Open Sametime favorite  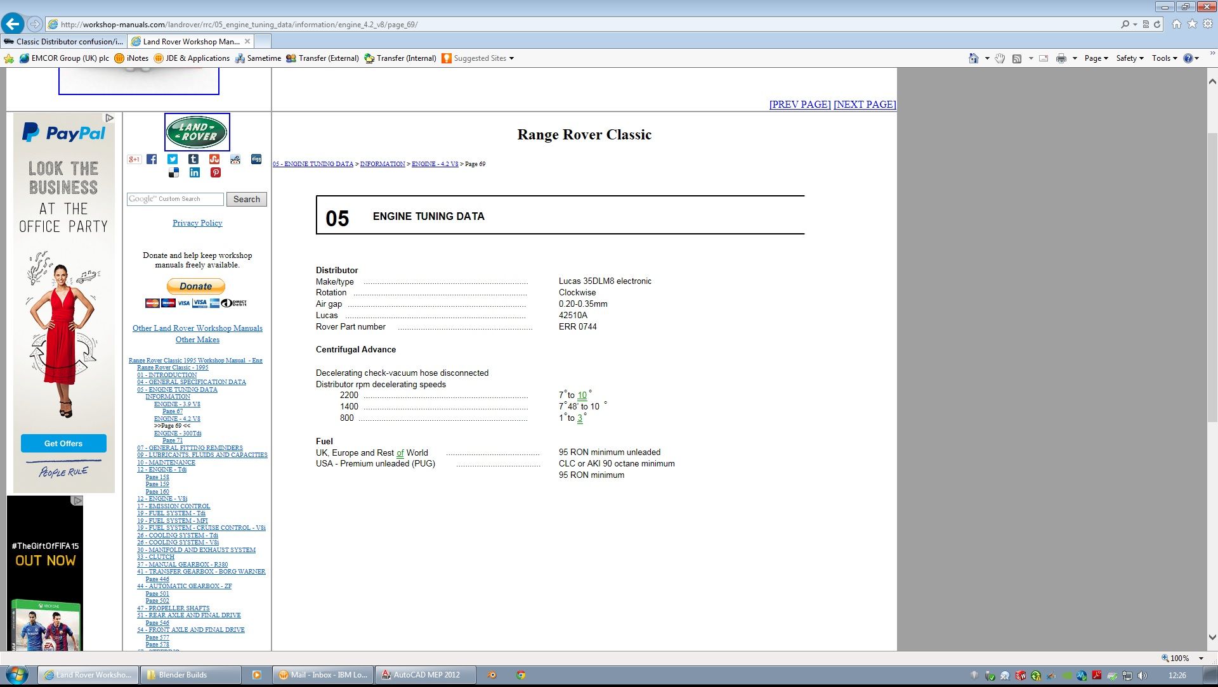[x=258, y=58]
